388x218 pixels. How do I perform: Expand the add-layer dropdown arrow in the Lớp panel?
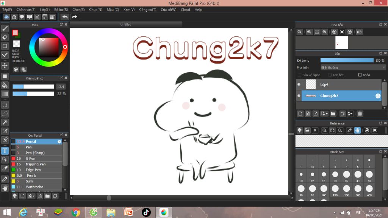point(327,114)
